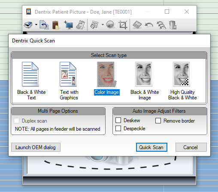The width and height of the screenshot is (218, 192).
Task: Expand the rotate image dropdown arrow
Action: point(103,25)
